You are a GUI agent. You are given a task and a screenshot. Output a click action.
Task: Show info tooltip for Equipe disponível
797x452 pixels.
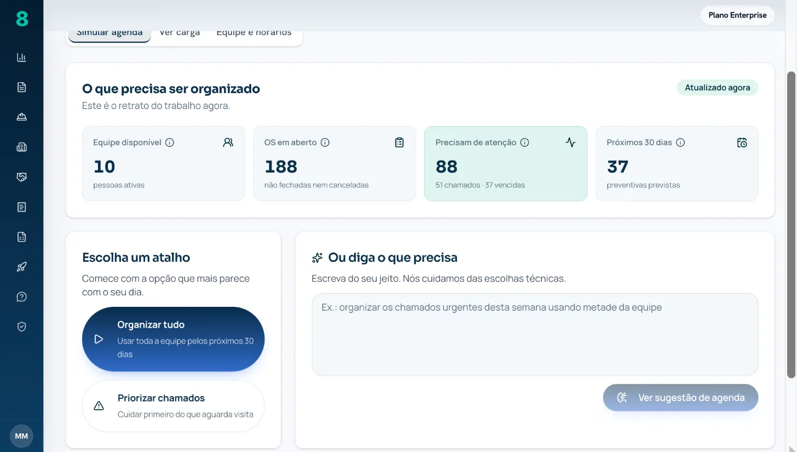pos(170,142)
